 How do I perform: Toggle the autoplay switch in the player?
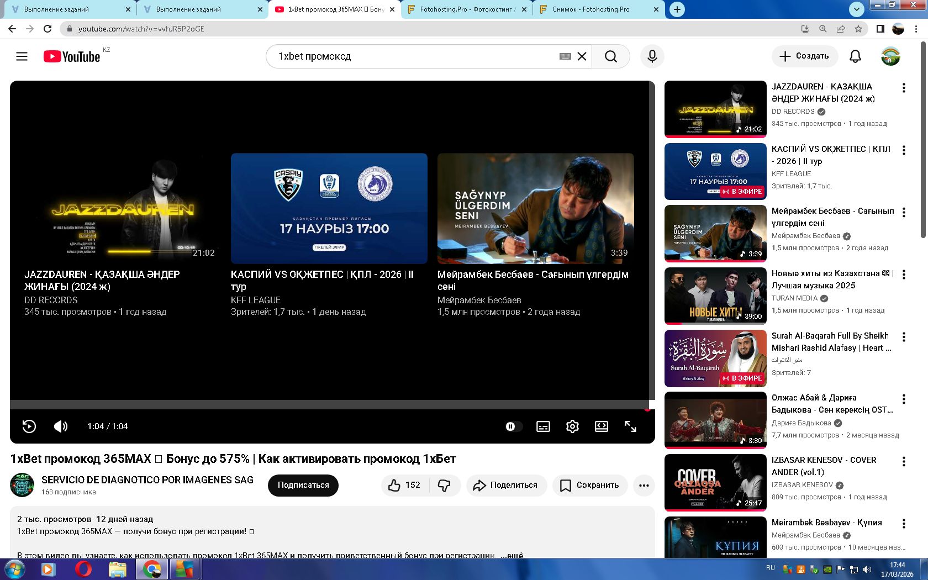513,426
